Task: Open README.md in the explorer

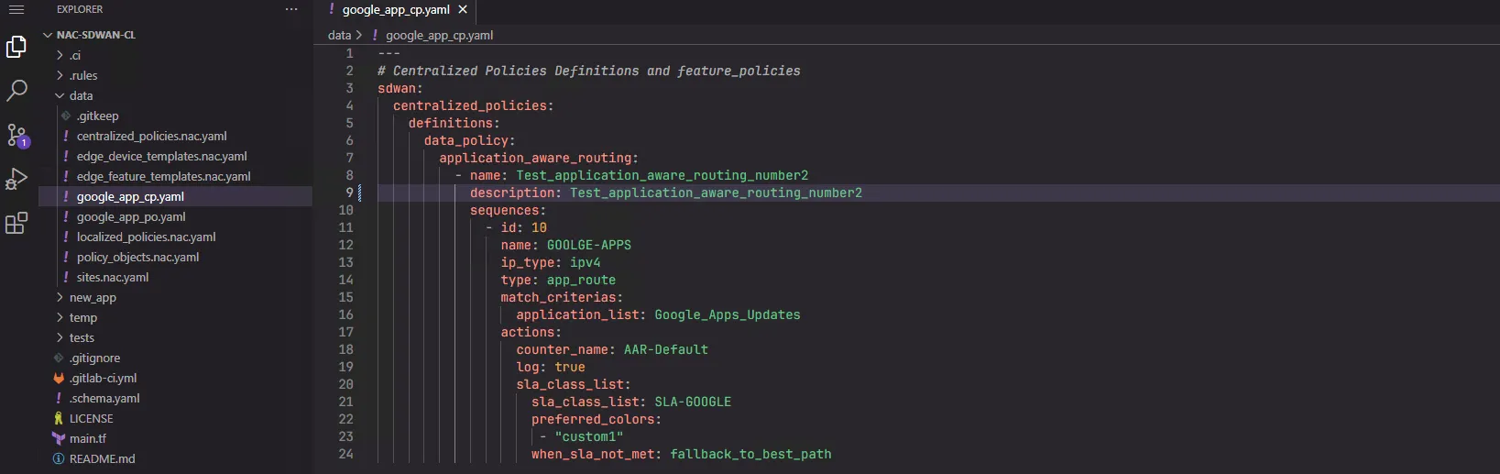Action: click(x=102, y=459)
